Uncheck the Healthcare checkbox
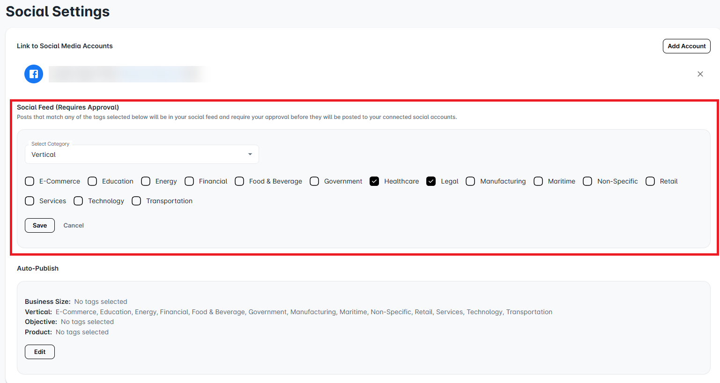Screen dimensions: 720x383 click(x=374, y=181)
